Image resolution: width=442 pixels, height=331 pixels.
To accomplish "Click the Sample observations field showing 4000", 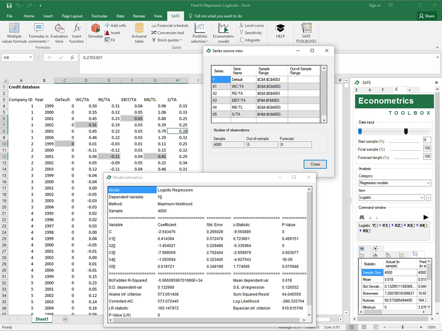I will pos(229,145).
